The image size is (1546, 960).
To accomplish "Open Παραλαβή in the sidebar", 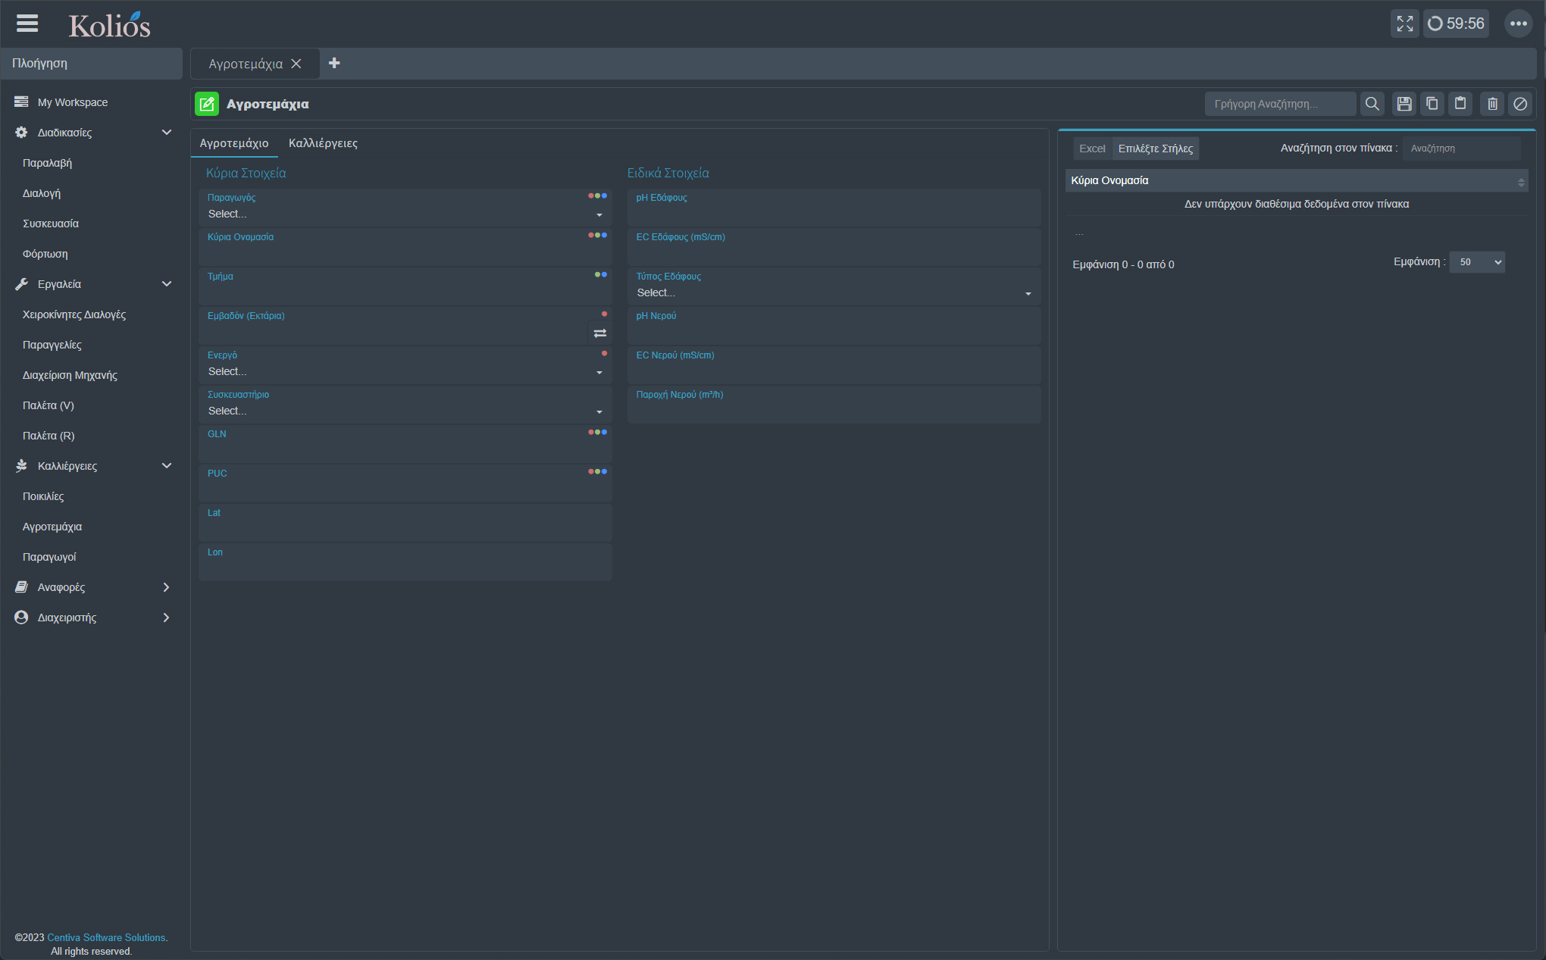I will click(47, 163).
